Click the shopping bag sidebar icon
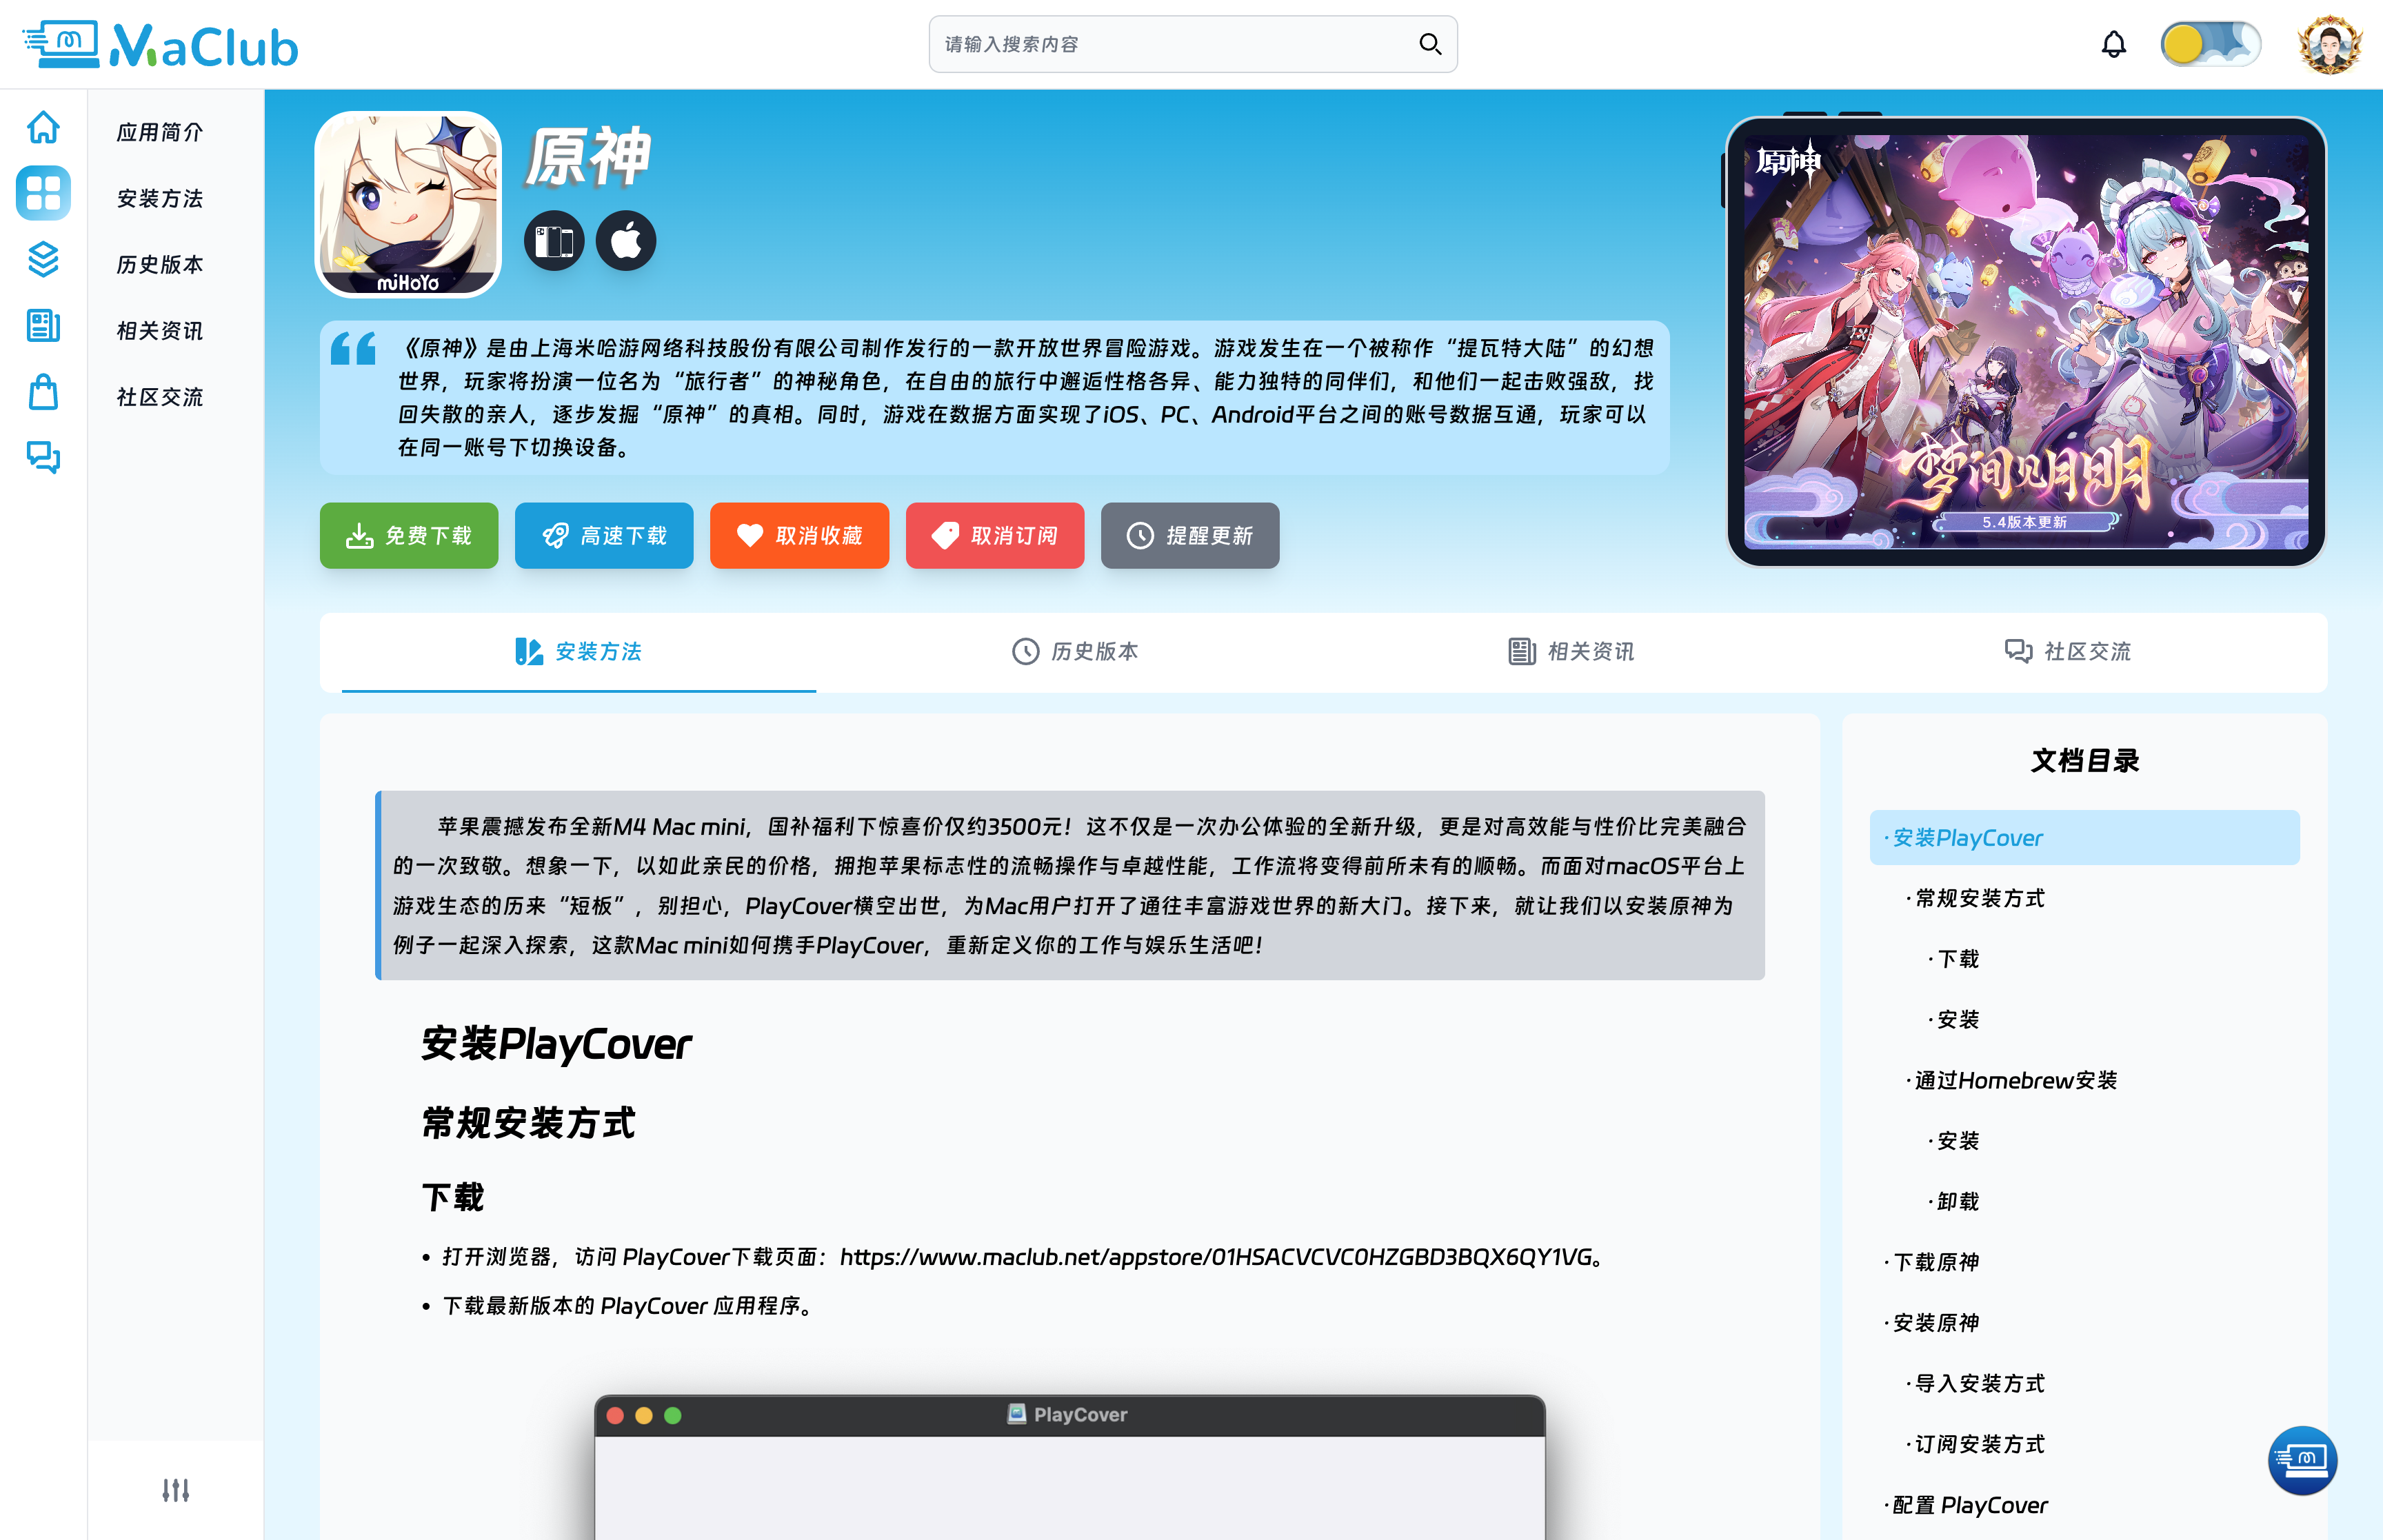This screenshot has height=1540, width=2383. click(x=43, y=392)
